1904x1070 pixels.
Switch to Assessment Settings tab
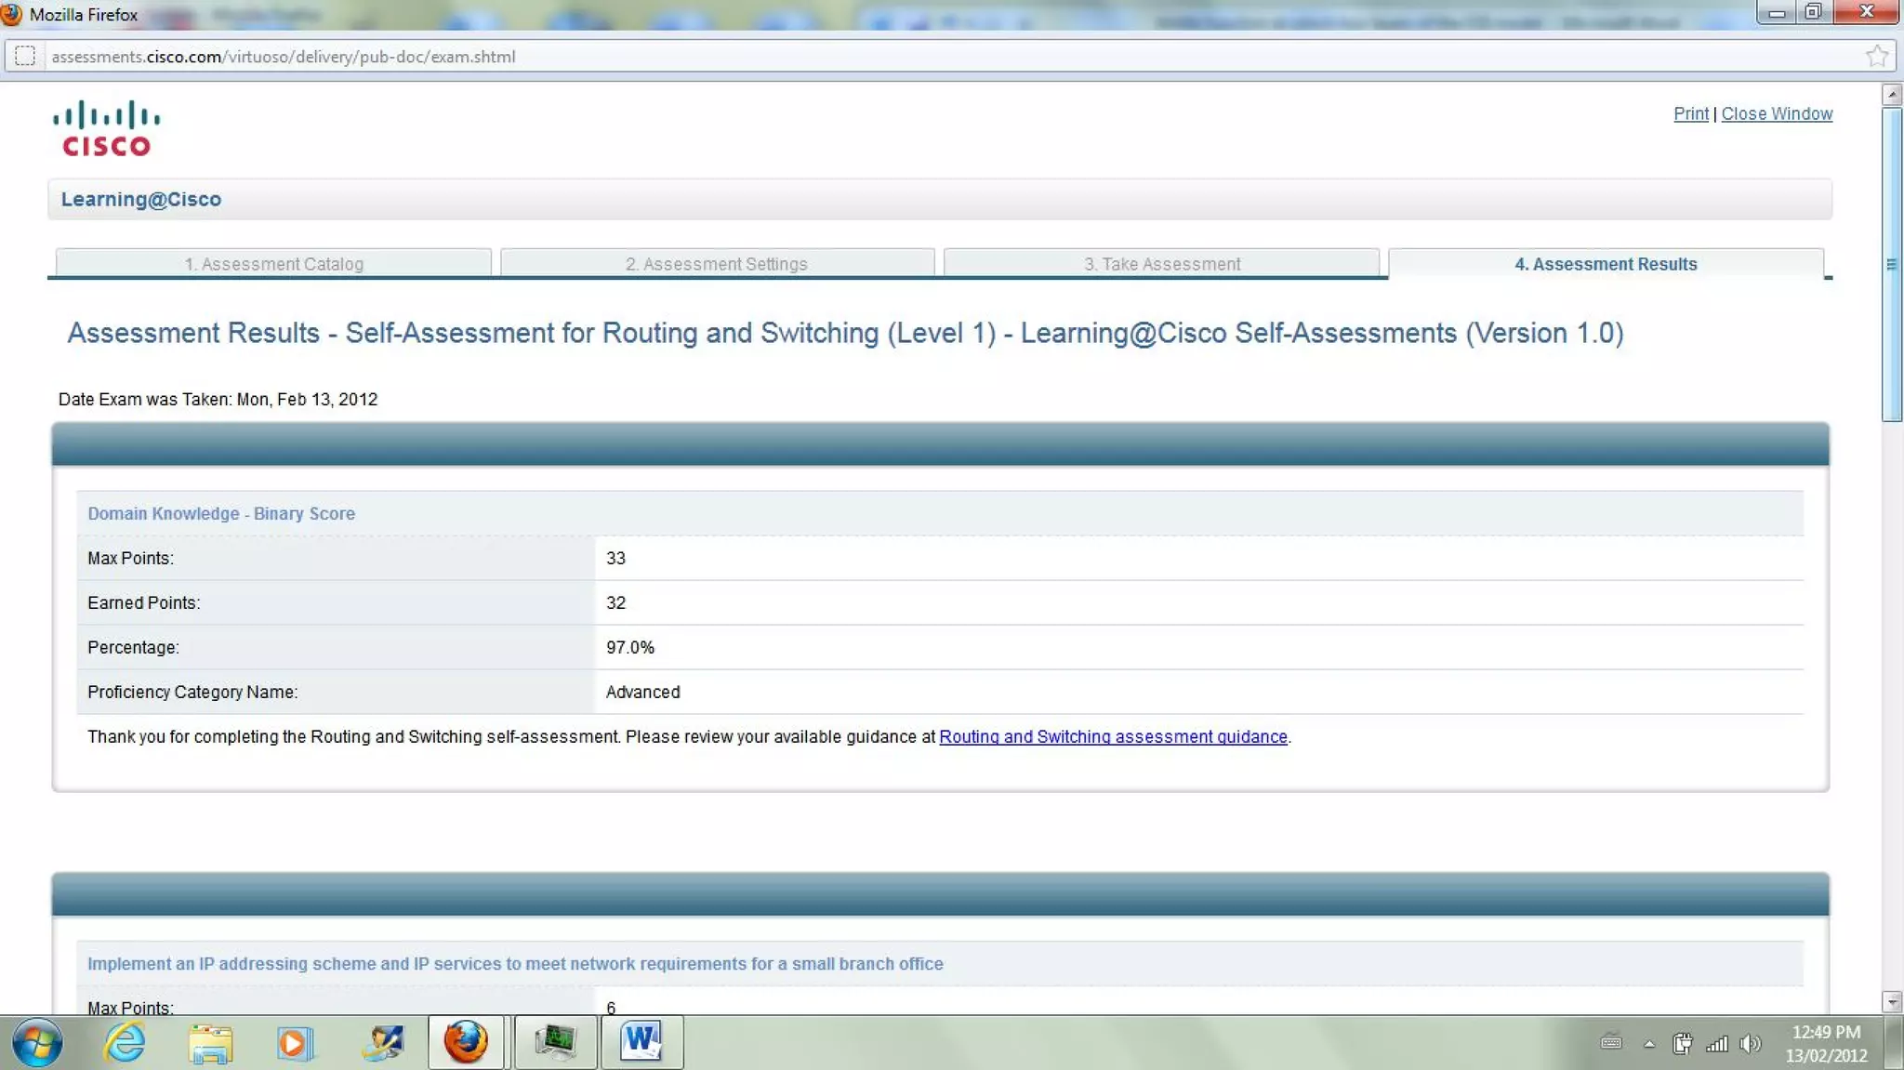point(717,264)
